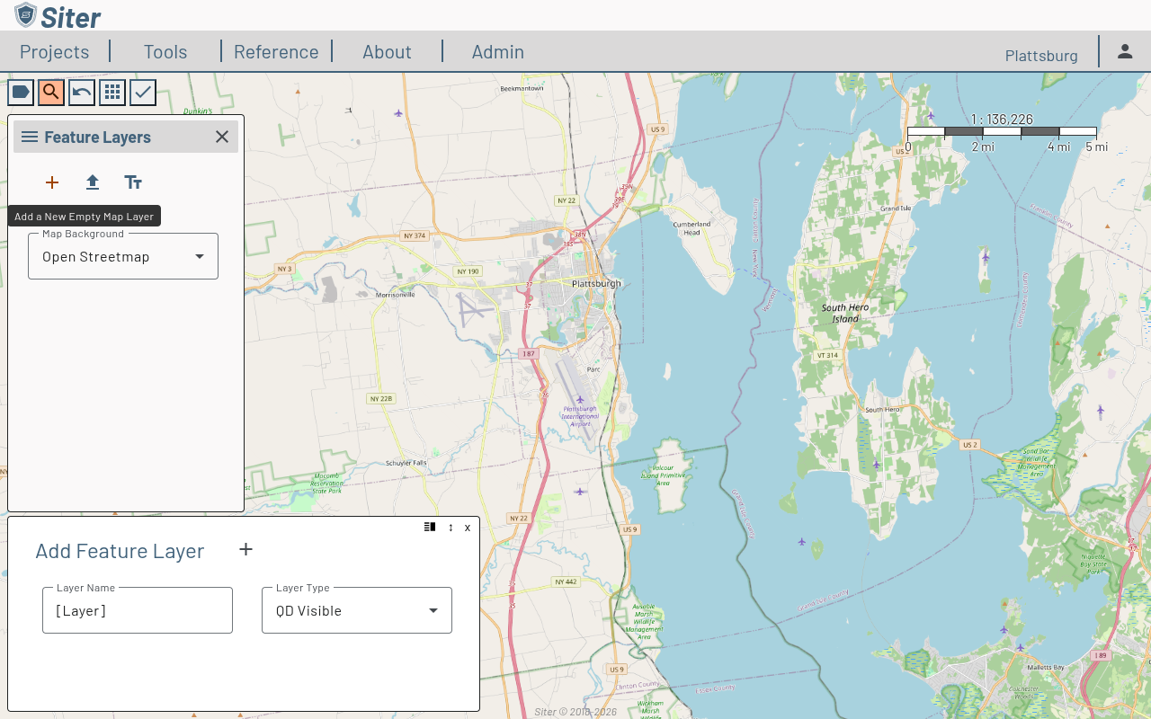Viewport: 1151px width, 719px height.
Task: Click the Plattsburg project link
Action: 1040,55
